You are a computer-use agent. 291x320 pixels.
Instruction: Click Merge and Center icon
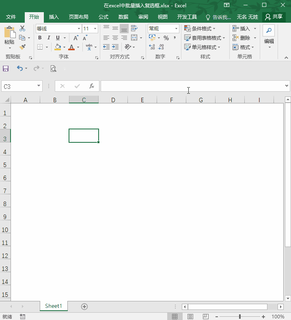coord(134,38)
